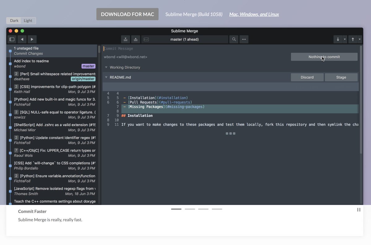Select Teach the C++ comments settings commit
371x245 pixels.
point(52,201)
